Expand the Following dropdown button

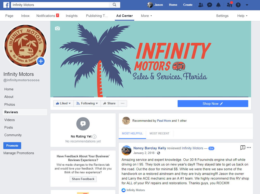[87, 103]
